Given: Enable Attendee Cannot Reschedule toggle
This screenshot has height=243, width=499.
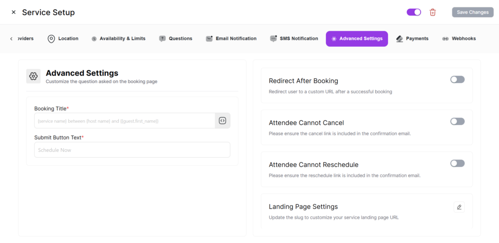Looking at the screenshot, I should [x=457, y=163].
